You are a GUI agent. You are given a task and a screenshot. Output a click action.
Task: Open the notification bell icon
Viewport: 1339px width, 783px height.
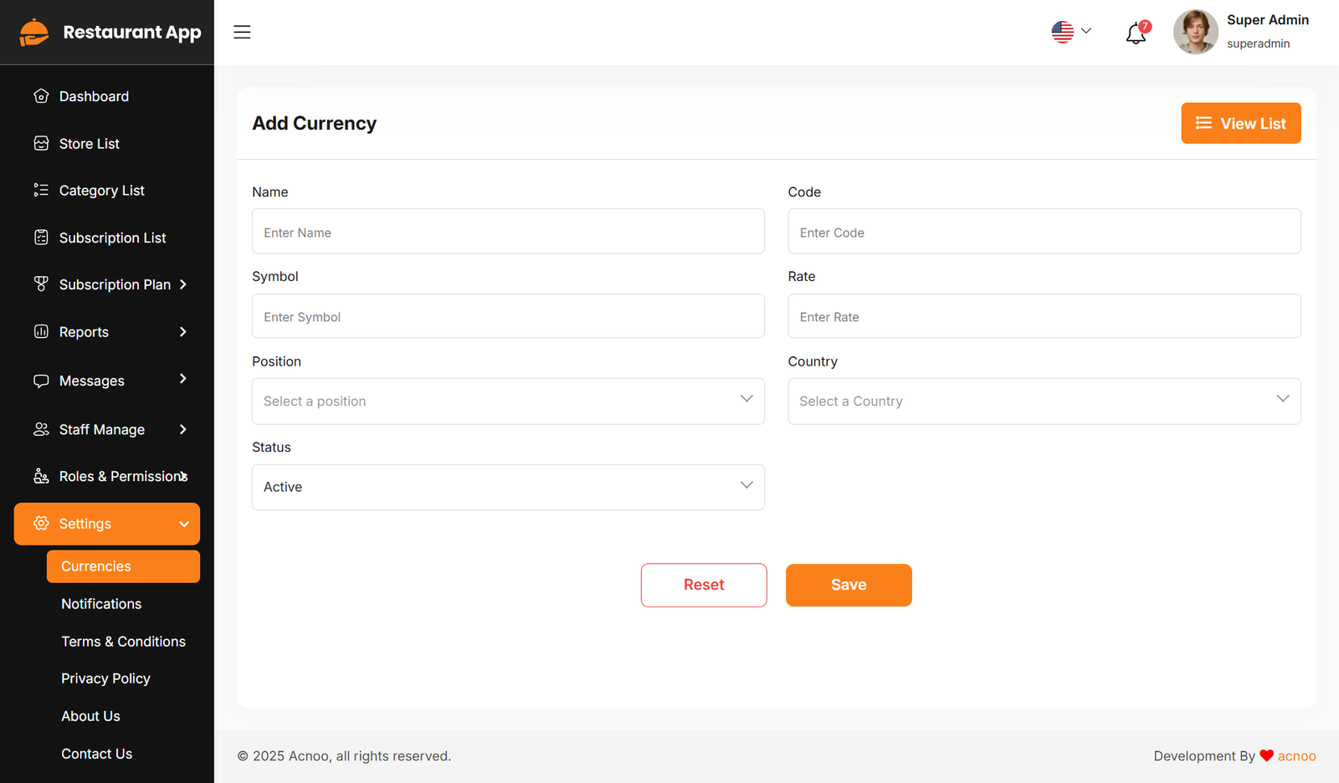[1136, 33]
